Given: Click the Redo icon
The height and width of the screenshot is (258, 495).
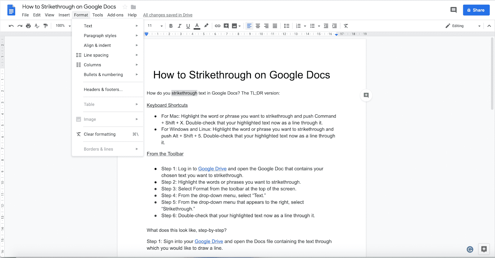Looking at the screenshot, I should [20, 26].
